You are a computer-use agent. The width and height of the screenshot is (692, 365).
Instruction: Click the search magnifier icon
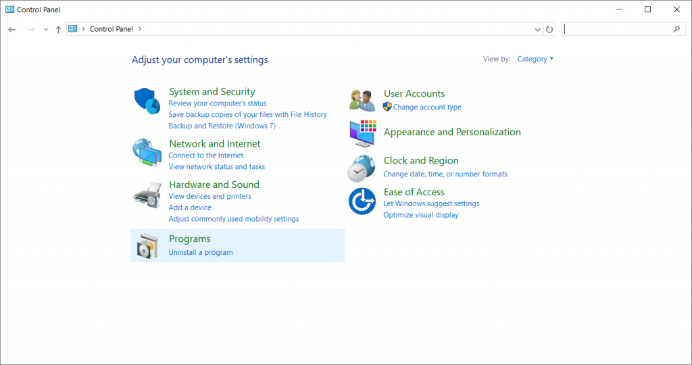click(676, 29)
